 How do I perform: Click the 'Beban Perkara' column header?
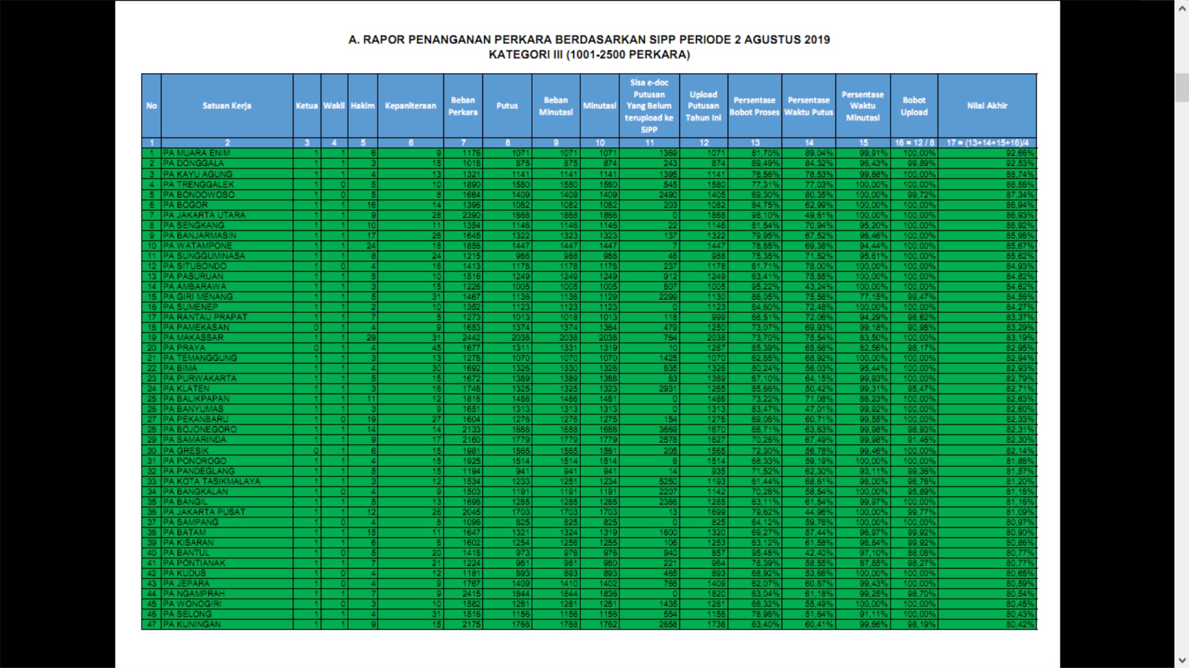pos(463,106)
